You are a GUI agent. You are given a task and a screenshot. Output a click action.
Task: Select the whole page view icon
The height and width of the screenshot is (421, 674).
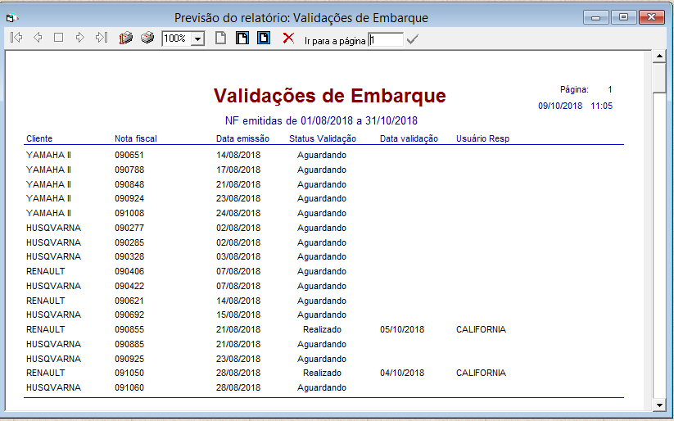tap(220, 38)
